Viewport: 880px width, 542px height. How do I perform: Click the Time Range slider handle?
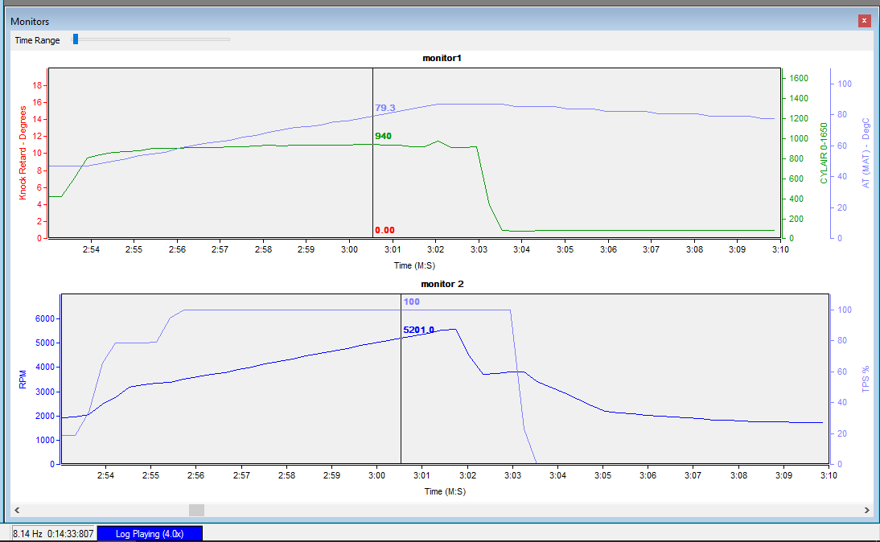click(x=75, y=39)
